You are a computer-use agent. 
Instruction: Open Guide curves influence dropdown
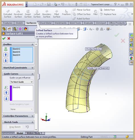pyautogui.click(x=22, y=82)
